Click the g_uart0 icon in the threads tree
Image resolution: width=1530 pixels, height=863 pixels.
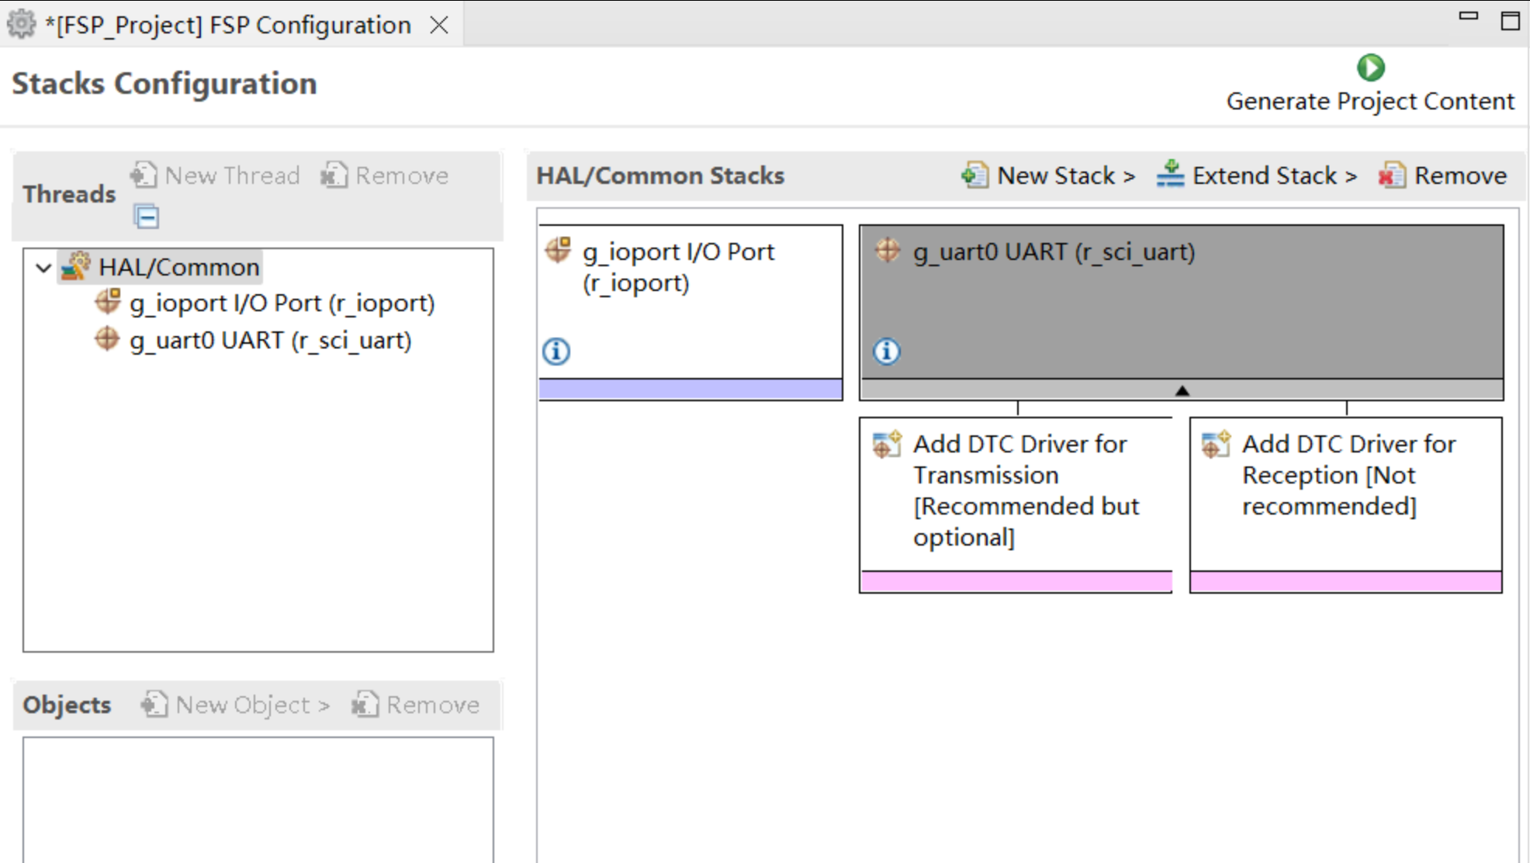point(107,339)
